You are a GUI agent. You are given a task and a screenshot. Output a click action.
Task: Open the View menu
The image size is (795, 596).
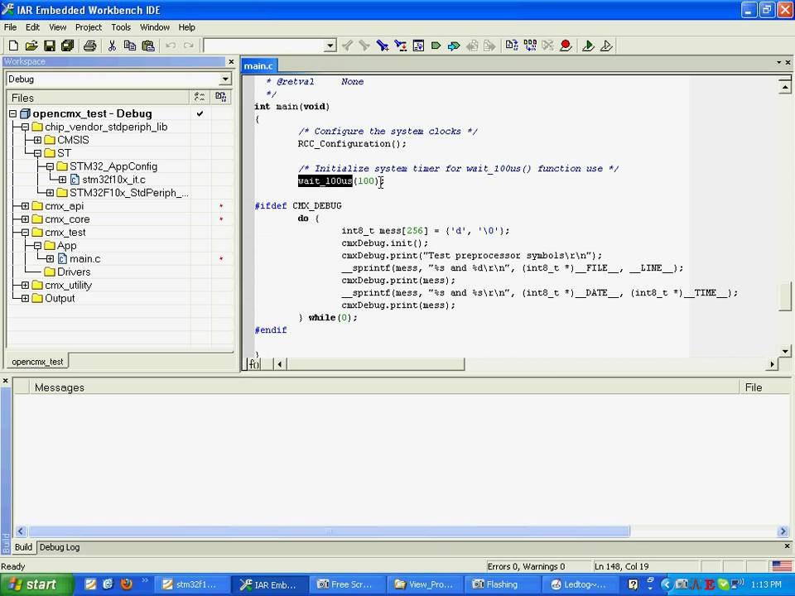[57, 27]
